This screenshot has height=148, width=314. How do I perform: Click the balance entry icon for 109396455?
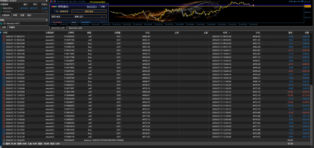coord(4,140)
